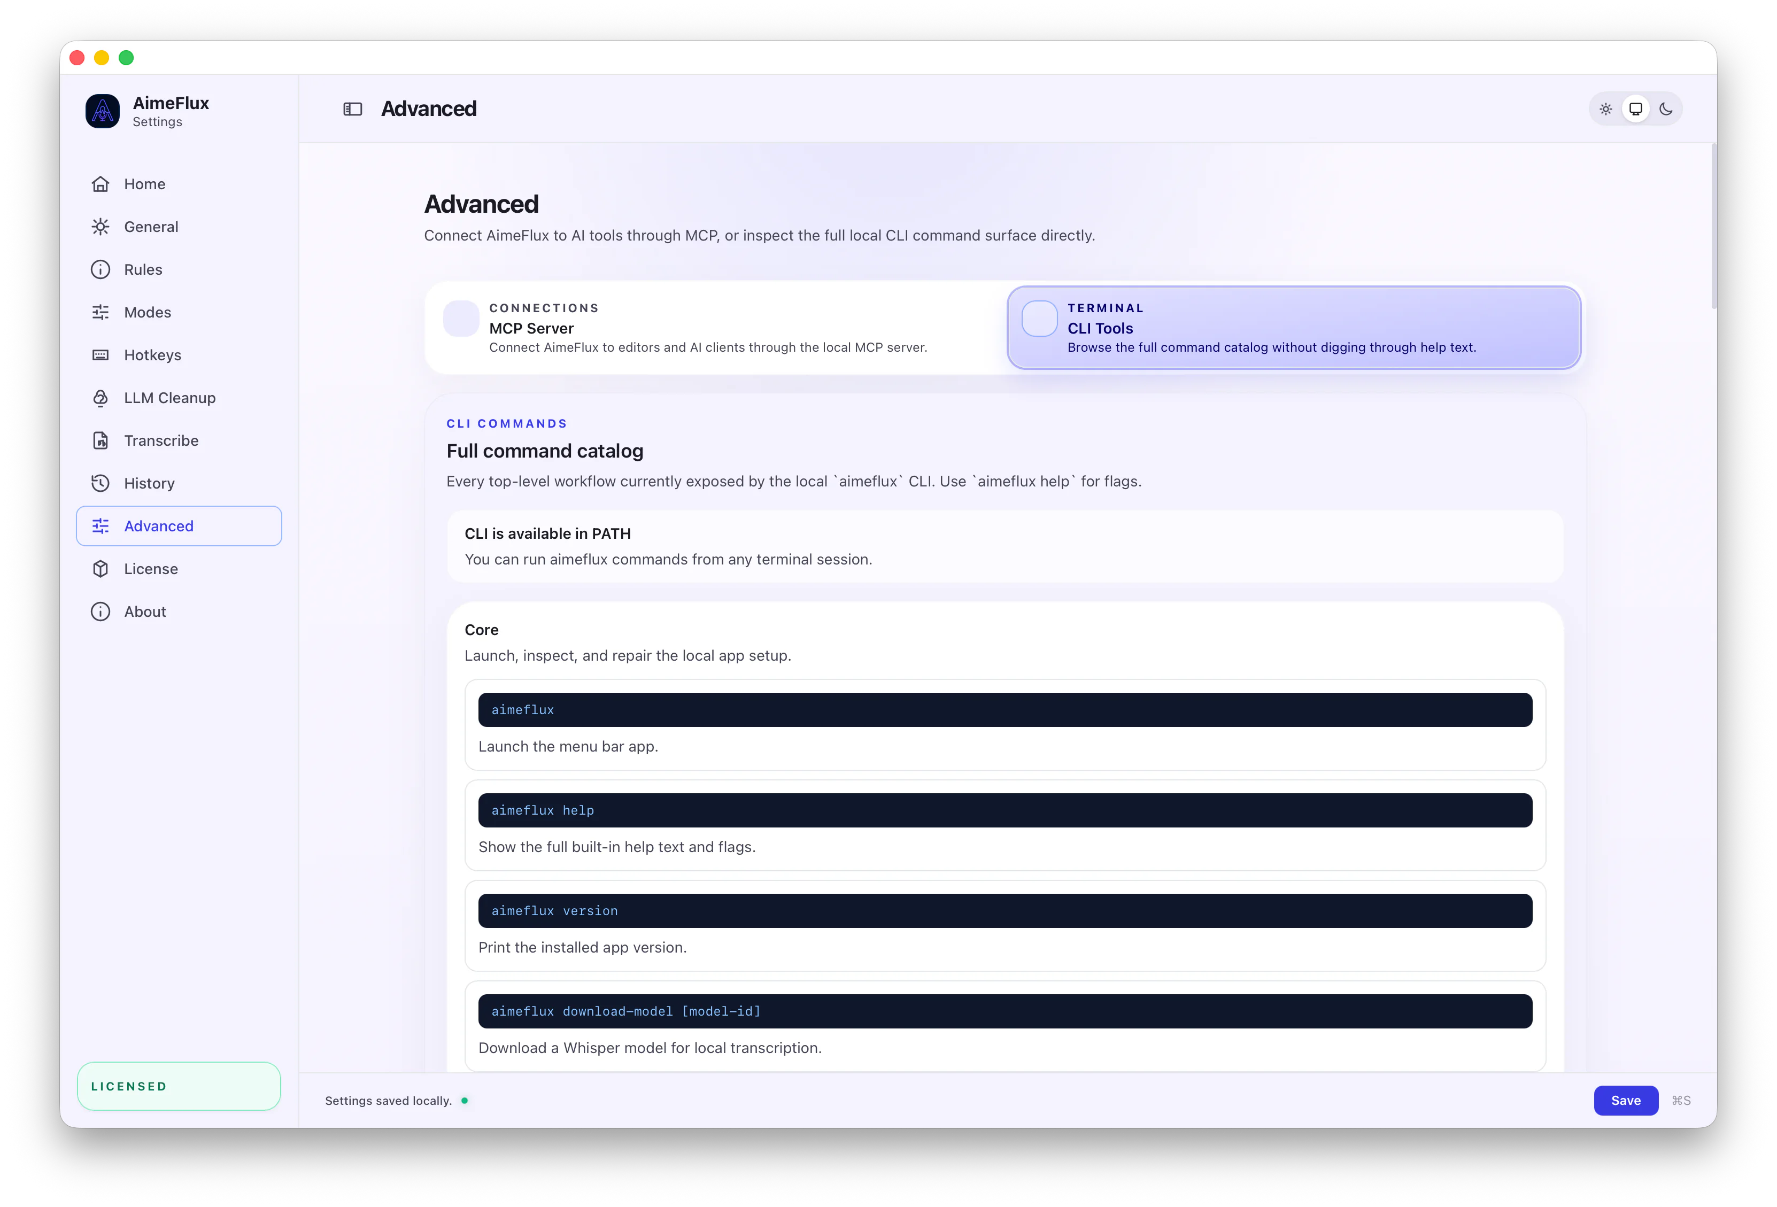
Task: Click 'Download a Whisper model' description
Action: click(x=650, y=1048)
